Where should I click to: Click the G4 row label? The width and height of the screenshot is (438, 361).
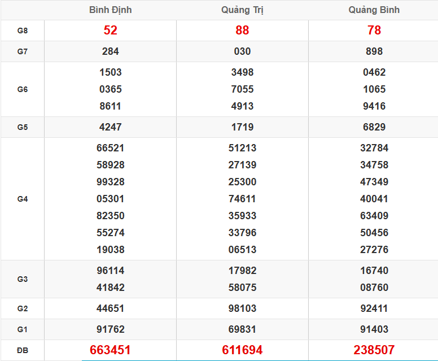pyautogui.click(x=23, y=199)
